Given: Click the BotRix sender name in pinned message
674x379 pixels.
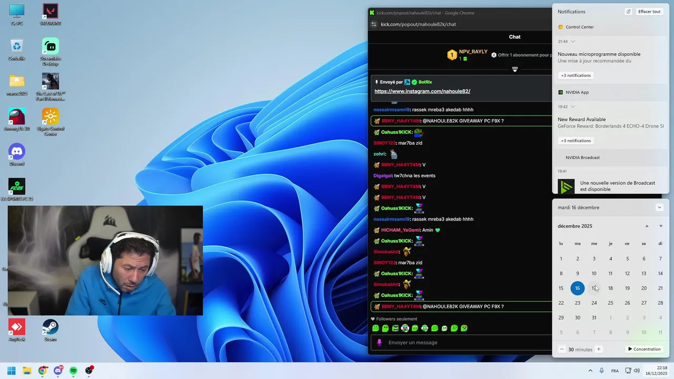Looking at the screenshot, I should pyautogui.click(x=425, y=82).
